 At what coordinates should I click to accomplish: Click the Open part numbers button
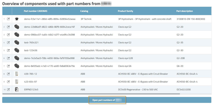pos(107,100)
